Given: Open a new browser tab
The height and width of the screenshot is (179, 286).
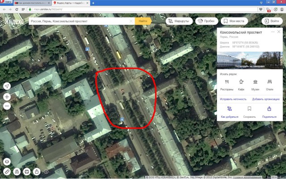Looking at the screenshot, I should coord(93,3).
